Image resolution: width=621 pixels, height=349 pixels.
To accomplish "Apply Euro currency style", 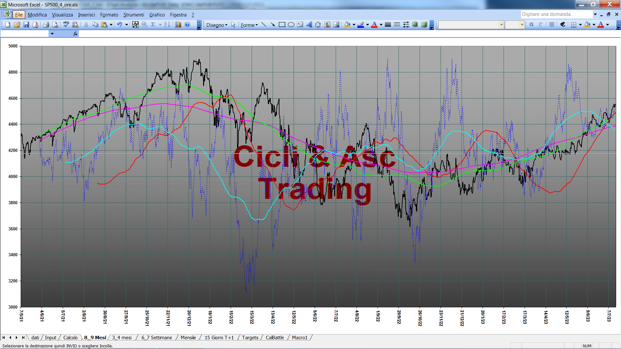I will 563,25.
